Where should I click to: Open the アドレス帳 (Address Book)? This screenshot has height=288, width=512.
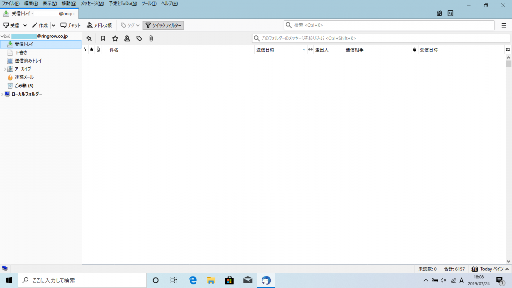[100, 25]
